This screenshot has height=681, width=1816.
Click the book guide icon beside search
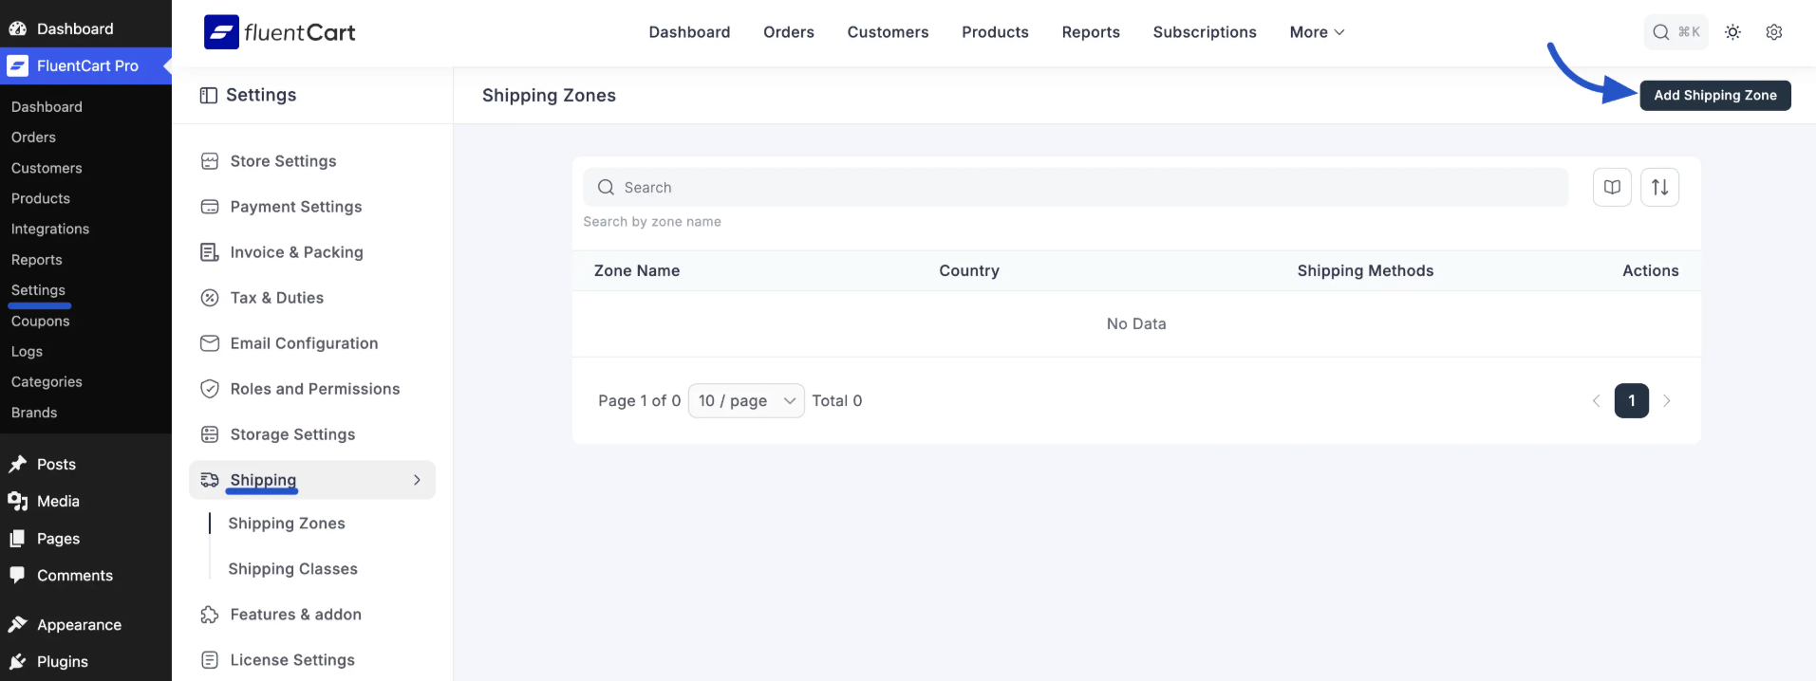[x=1612, y=187]
